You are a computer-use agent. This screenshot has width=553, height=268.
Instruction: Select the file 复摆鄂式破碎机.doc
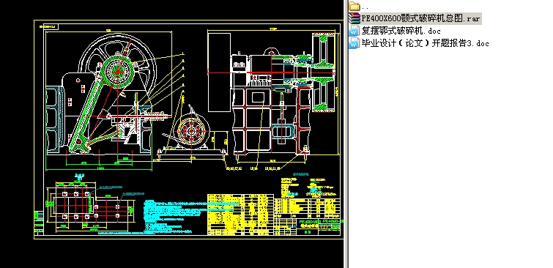(401, 31)
